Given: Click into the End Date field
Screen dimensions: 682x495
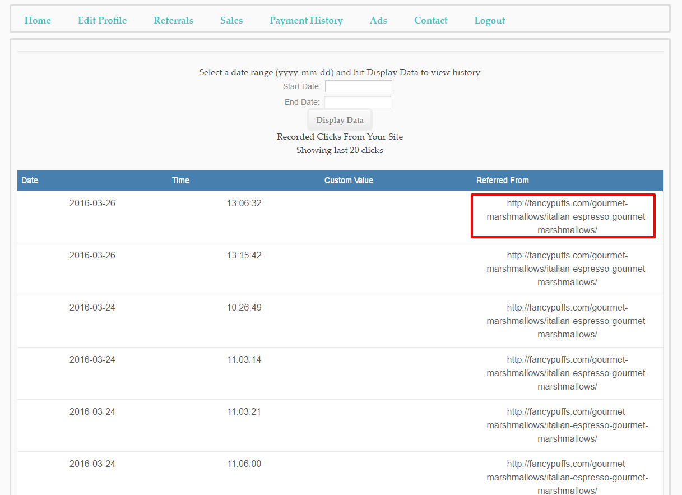Looking at the screenshot, I should [357, 102].
